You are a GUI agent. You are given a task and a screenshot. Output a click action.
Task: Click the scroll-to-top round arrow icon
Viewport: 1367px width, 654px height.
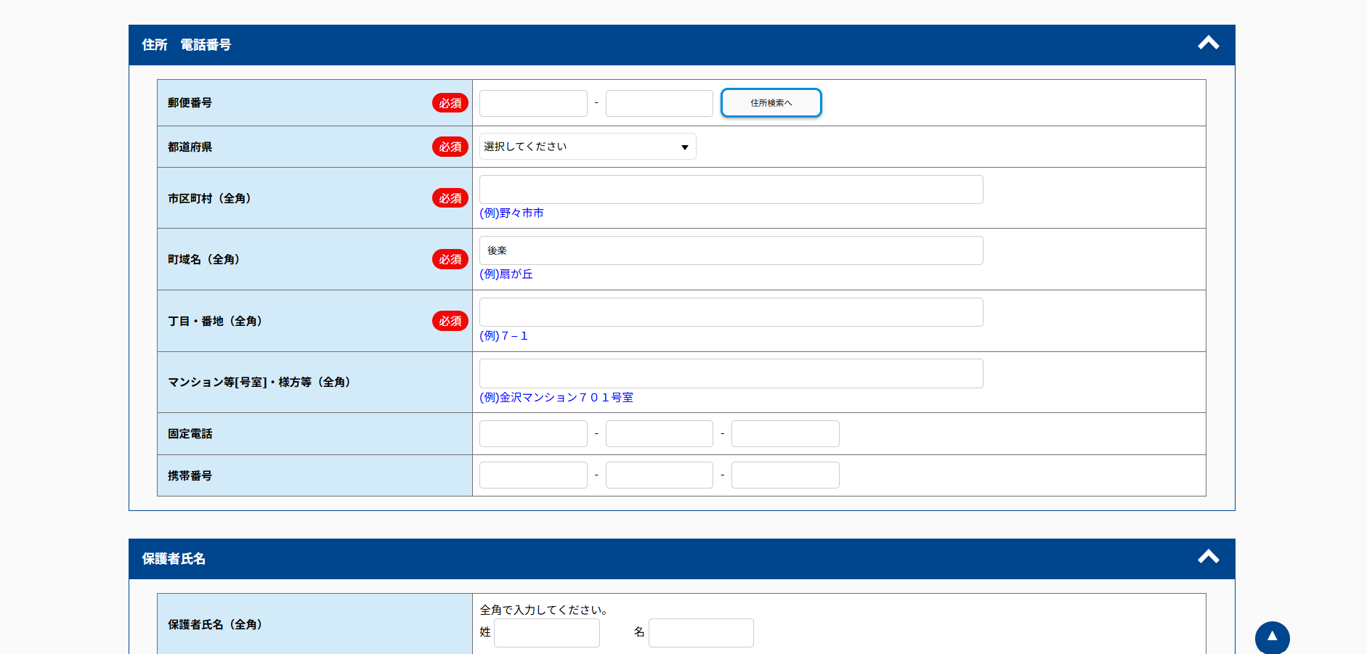point(1272,638)
